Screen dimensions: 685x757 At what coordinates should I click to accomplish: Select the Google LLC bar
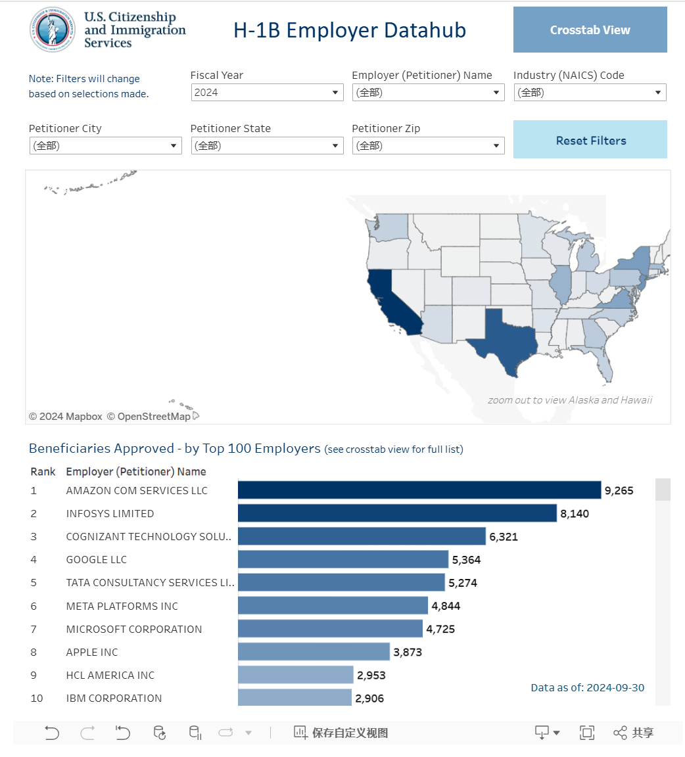(343, 560)
